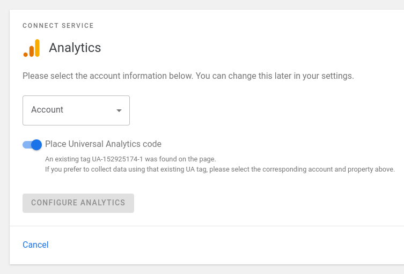The image size is (404, 274).
Task: Click the Account dropdown arrow
Action: [119, 110]
